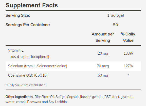The width and height of the screenshot is (146, 106).
Task: Click the Daily Value not established footnote
Action: (x=26, y=85)
